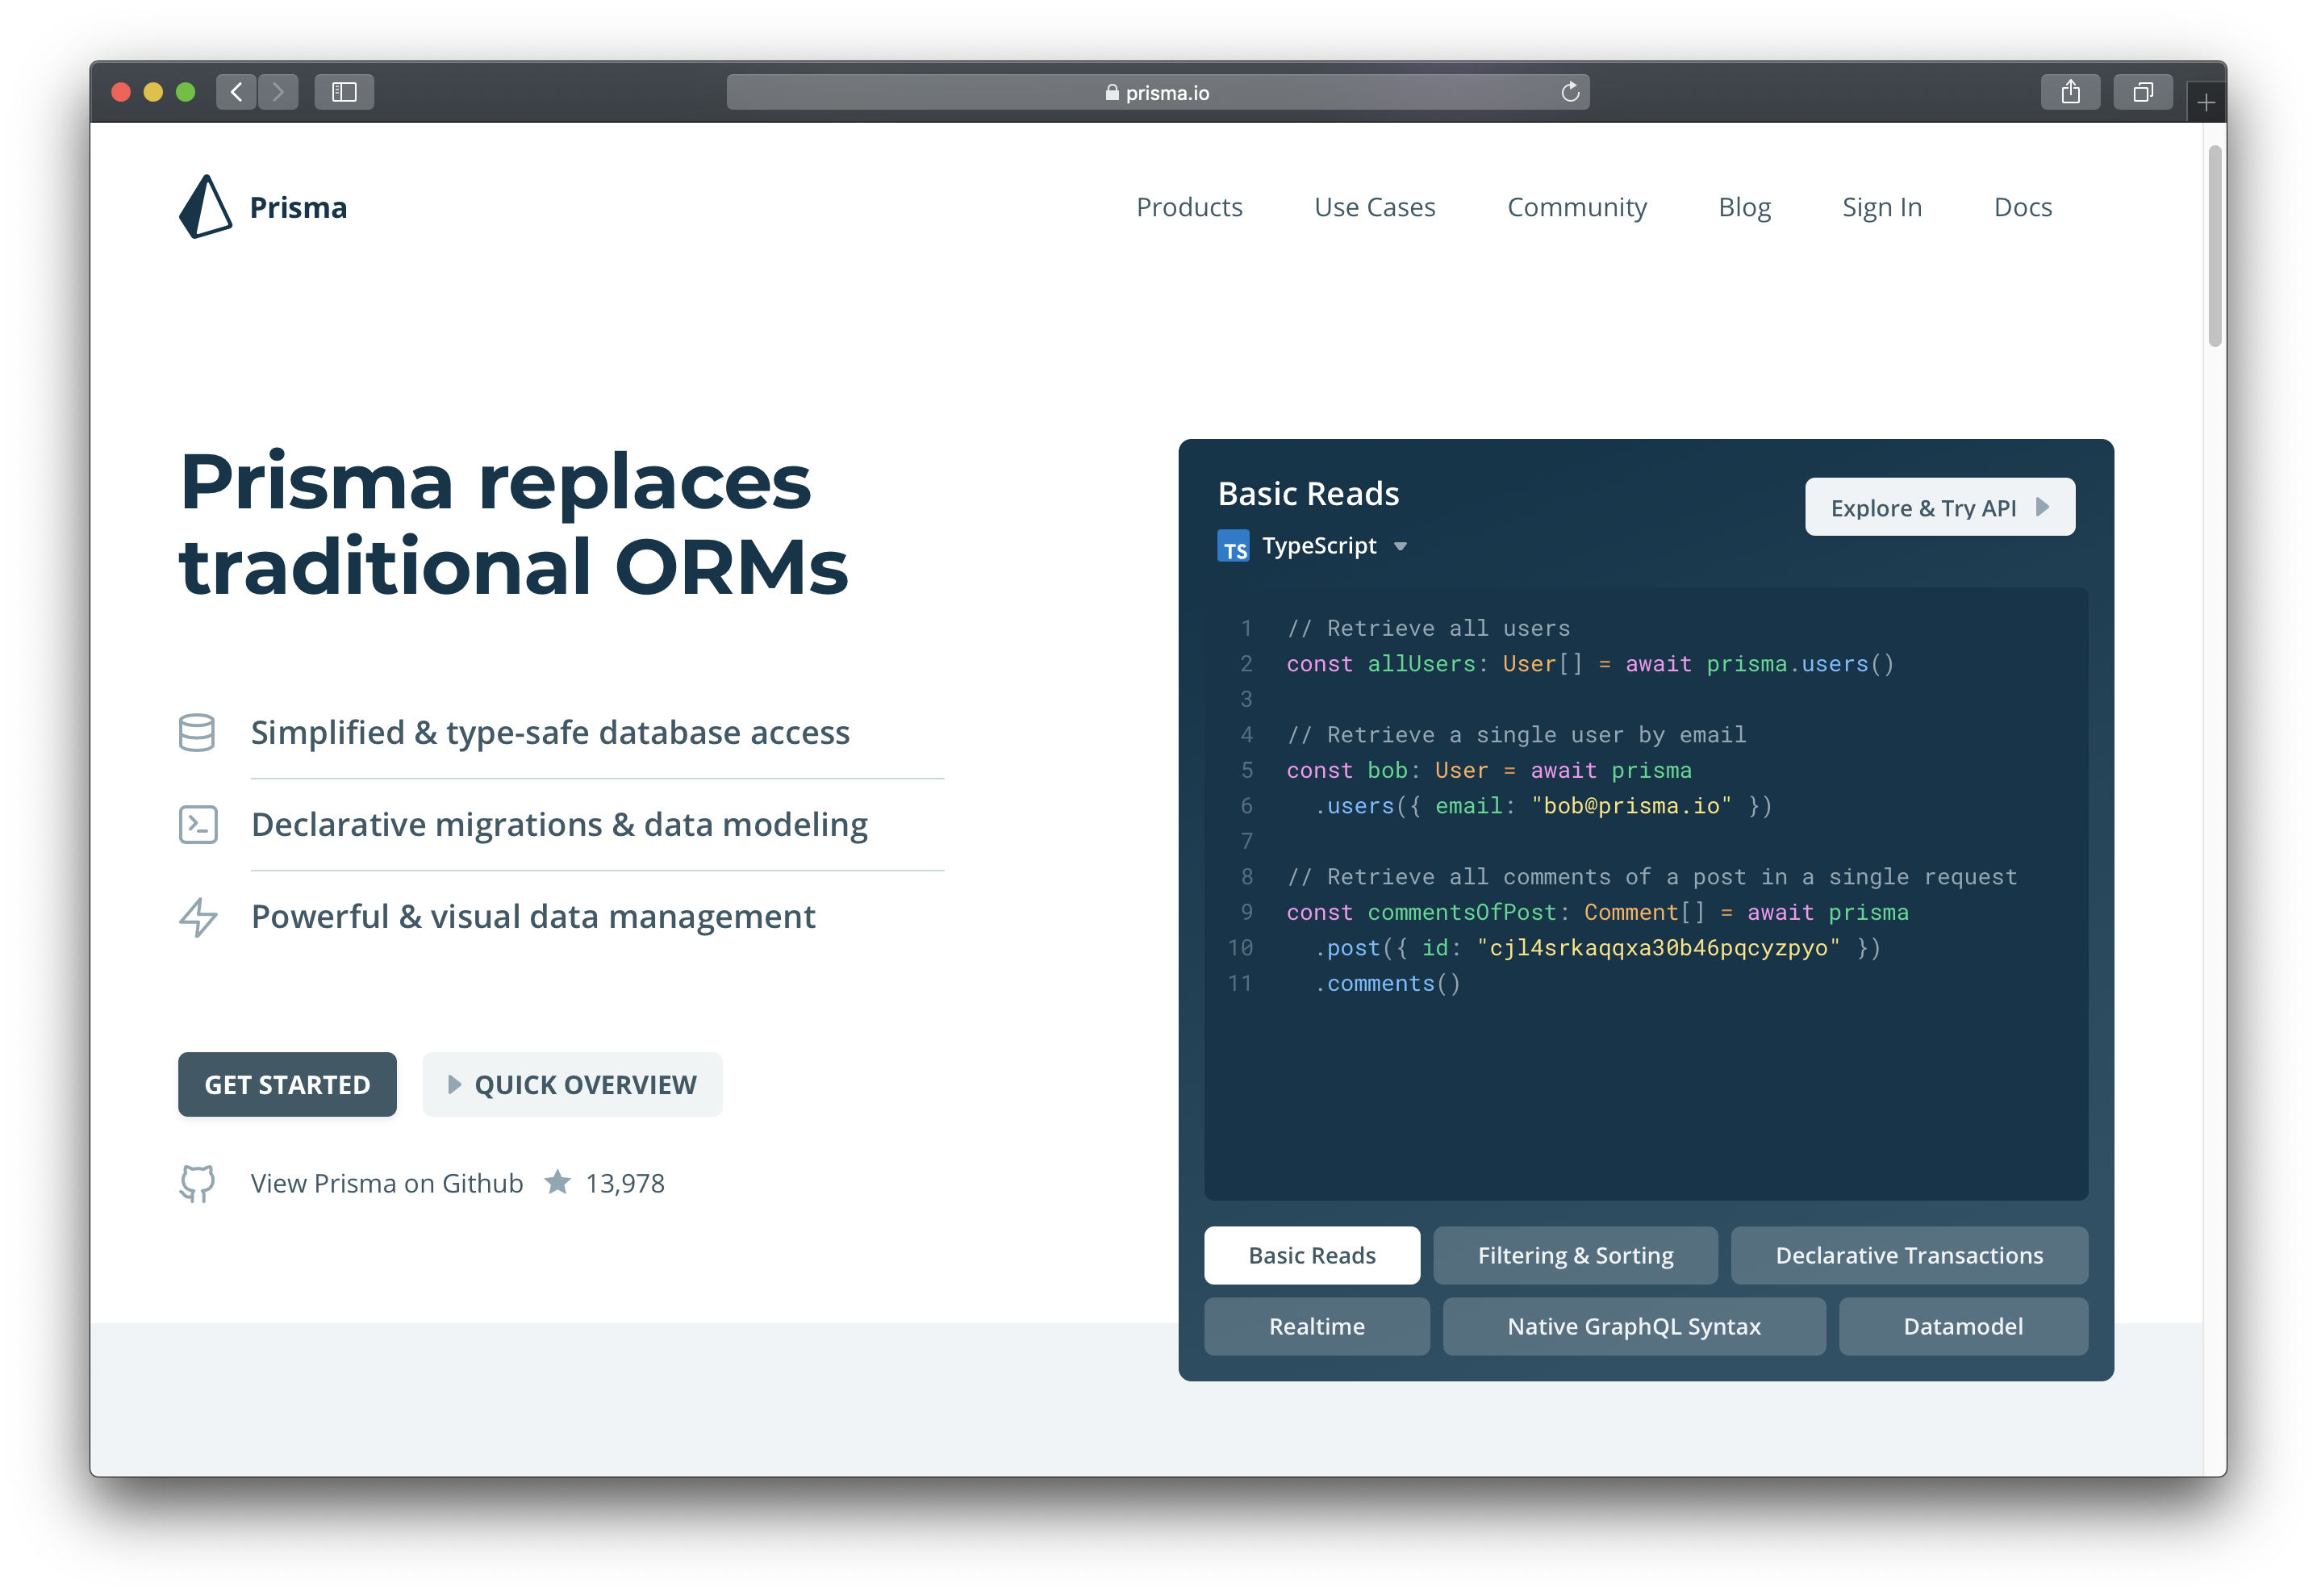The width and height of the screenshot is (2317, 1596).
Task: Click the lightning bolt icon
Action: click(x=198, y=917)
